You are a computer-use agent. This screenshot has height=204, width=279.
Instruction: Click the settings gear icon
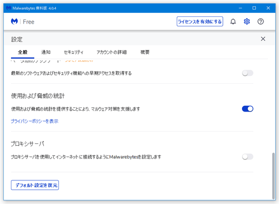click(x=247, y=21)
